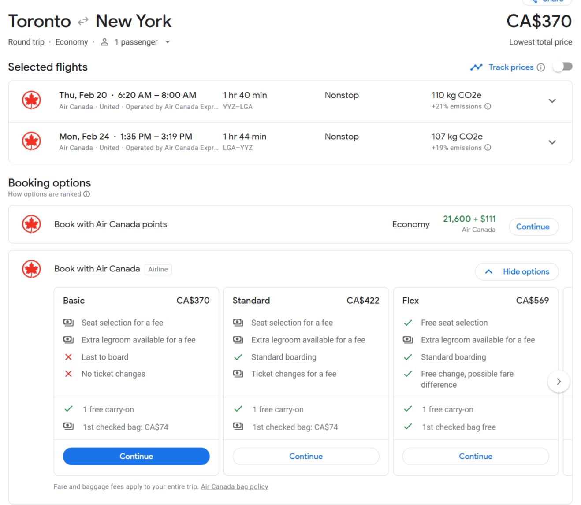Click Air Canada logo on the Thu, Feb 20 flight
The image size is (581, 505).
(32, 100)
